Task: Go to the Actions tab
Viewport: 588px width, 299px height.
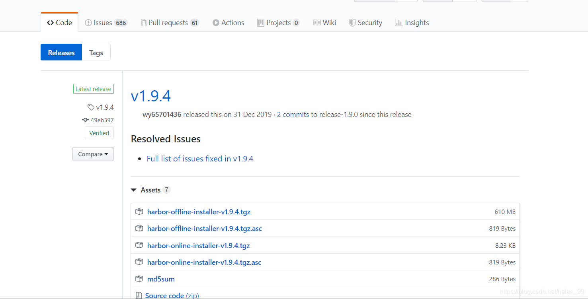Action: (x=229, y=23)
